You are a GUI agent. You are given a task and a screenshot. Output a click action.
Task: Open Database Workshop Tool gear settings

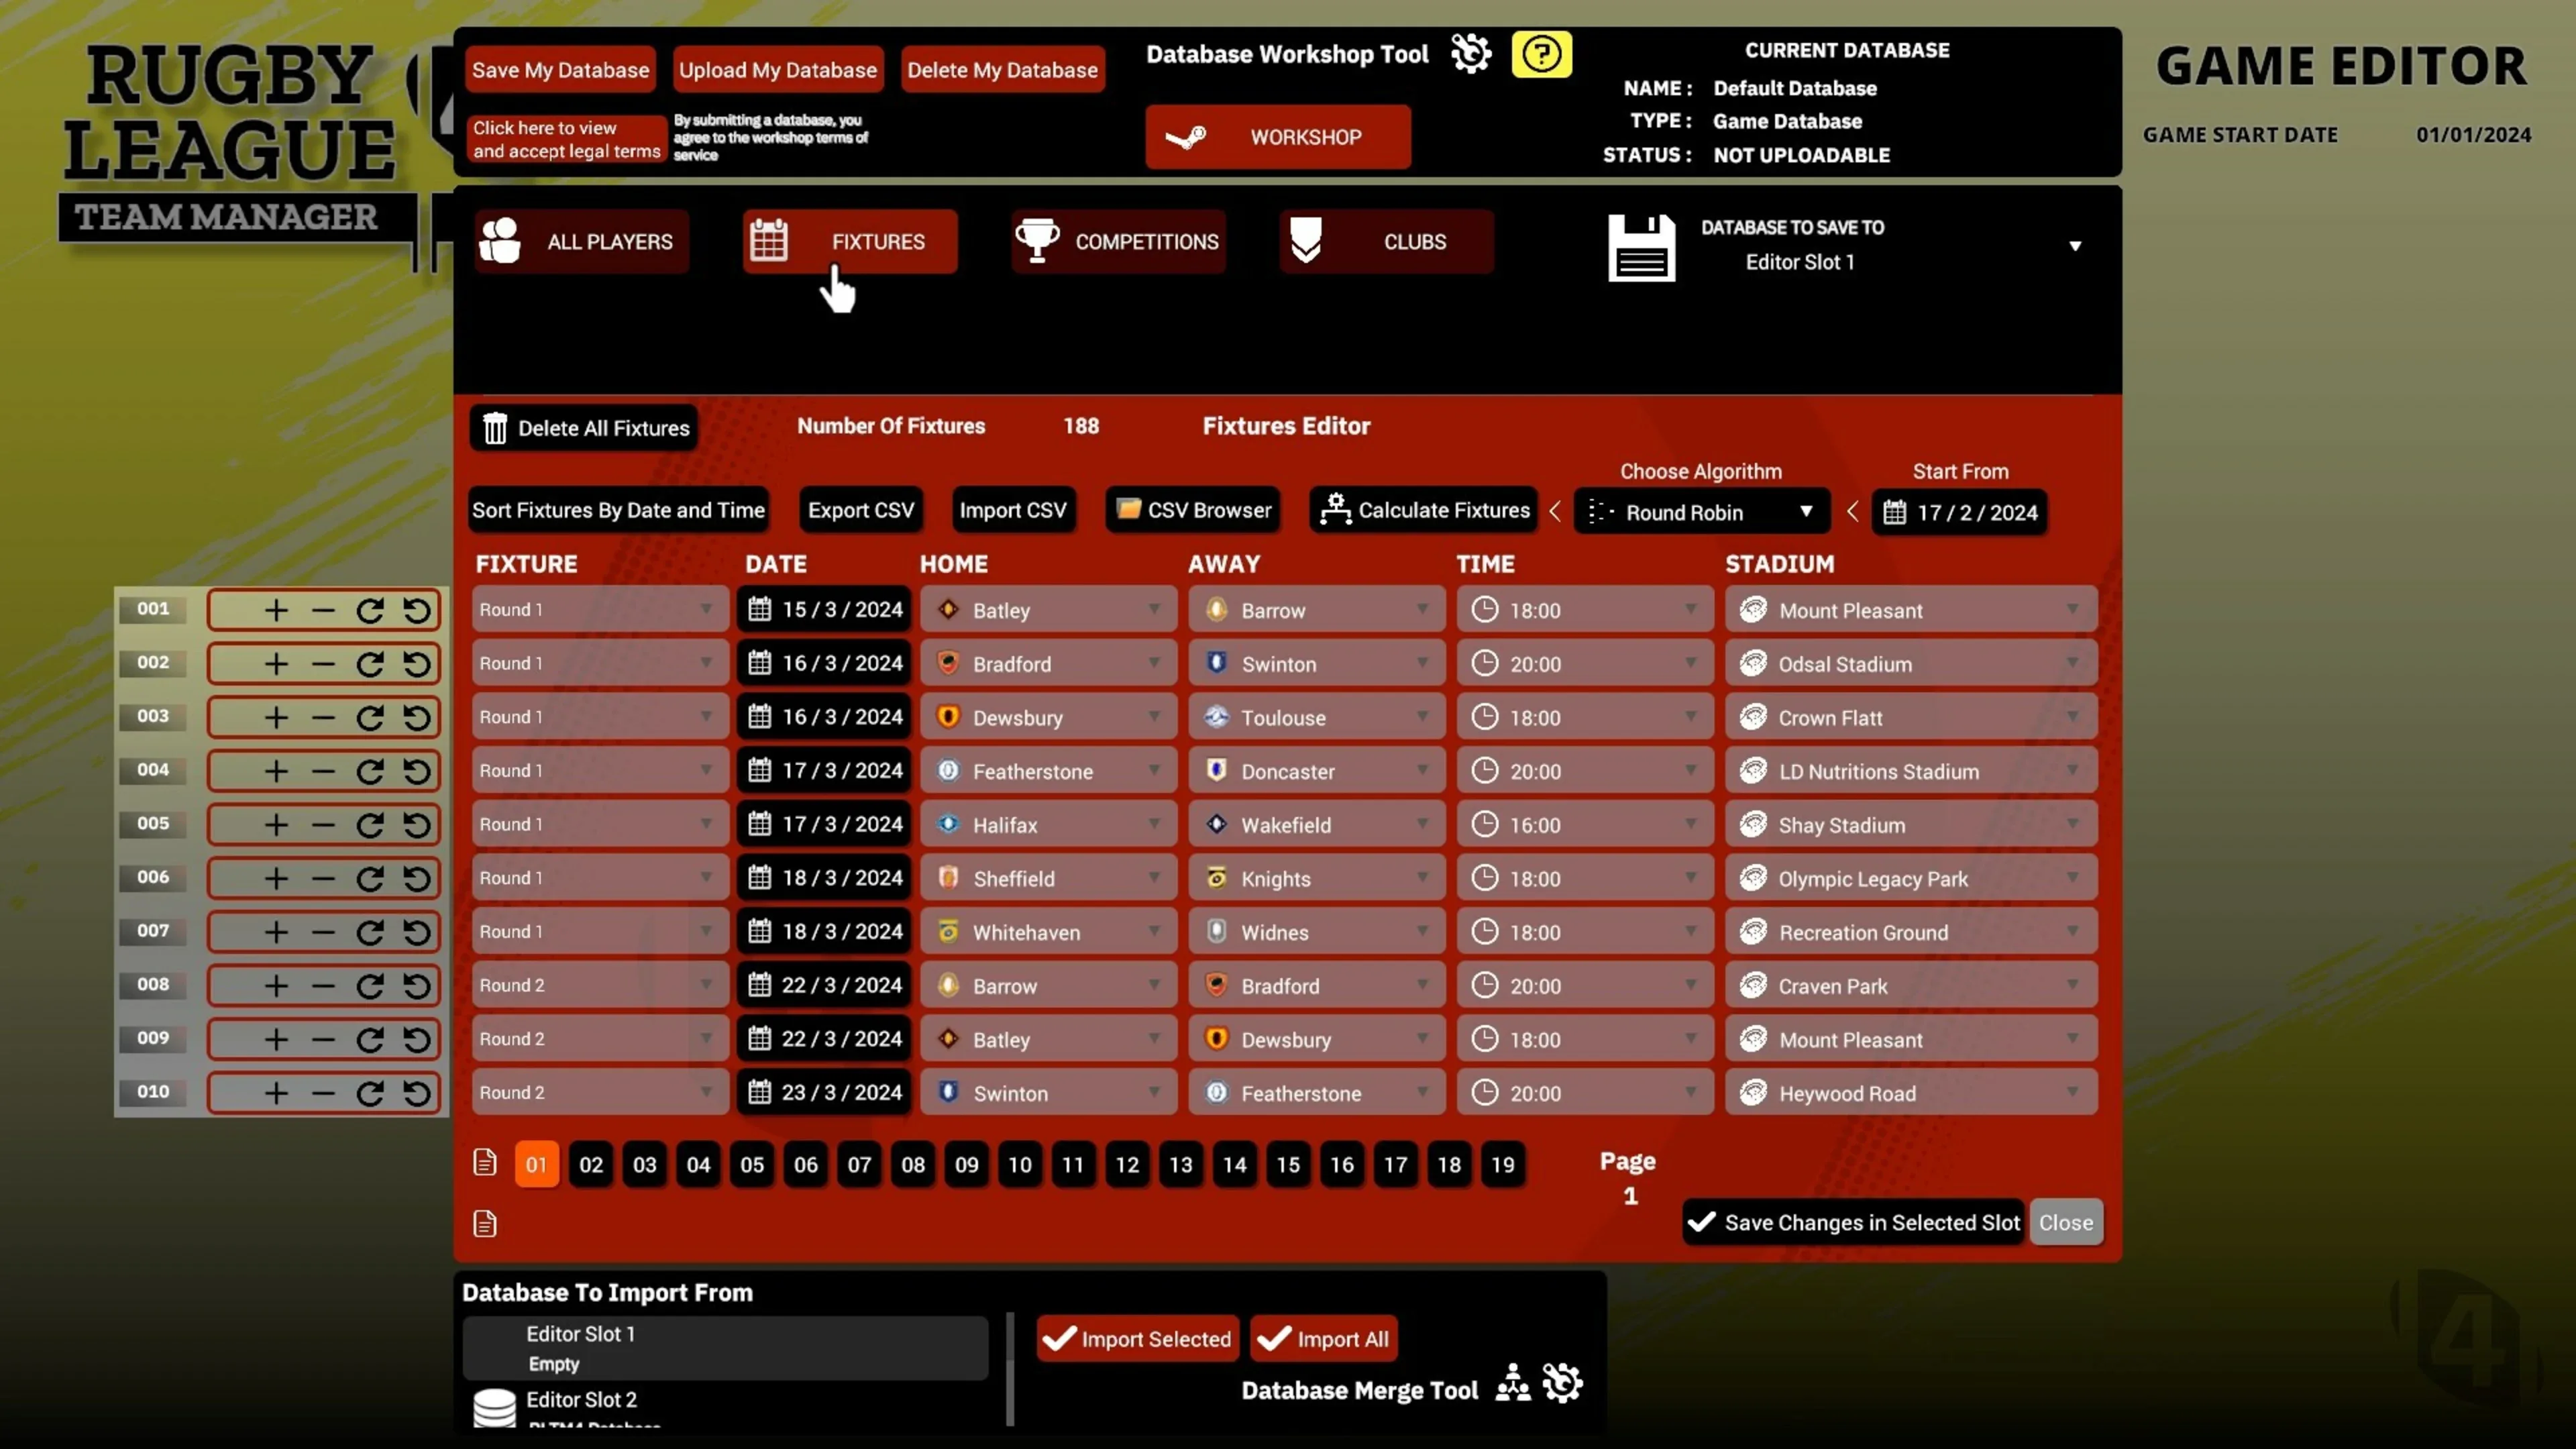click(x=1471, y=54)
